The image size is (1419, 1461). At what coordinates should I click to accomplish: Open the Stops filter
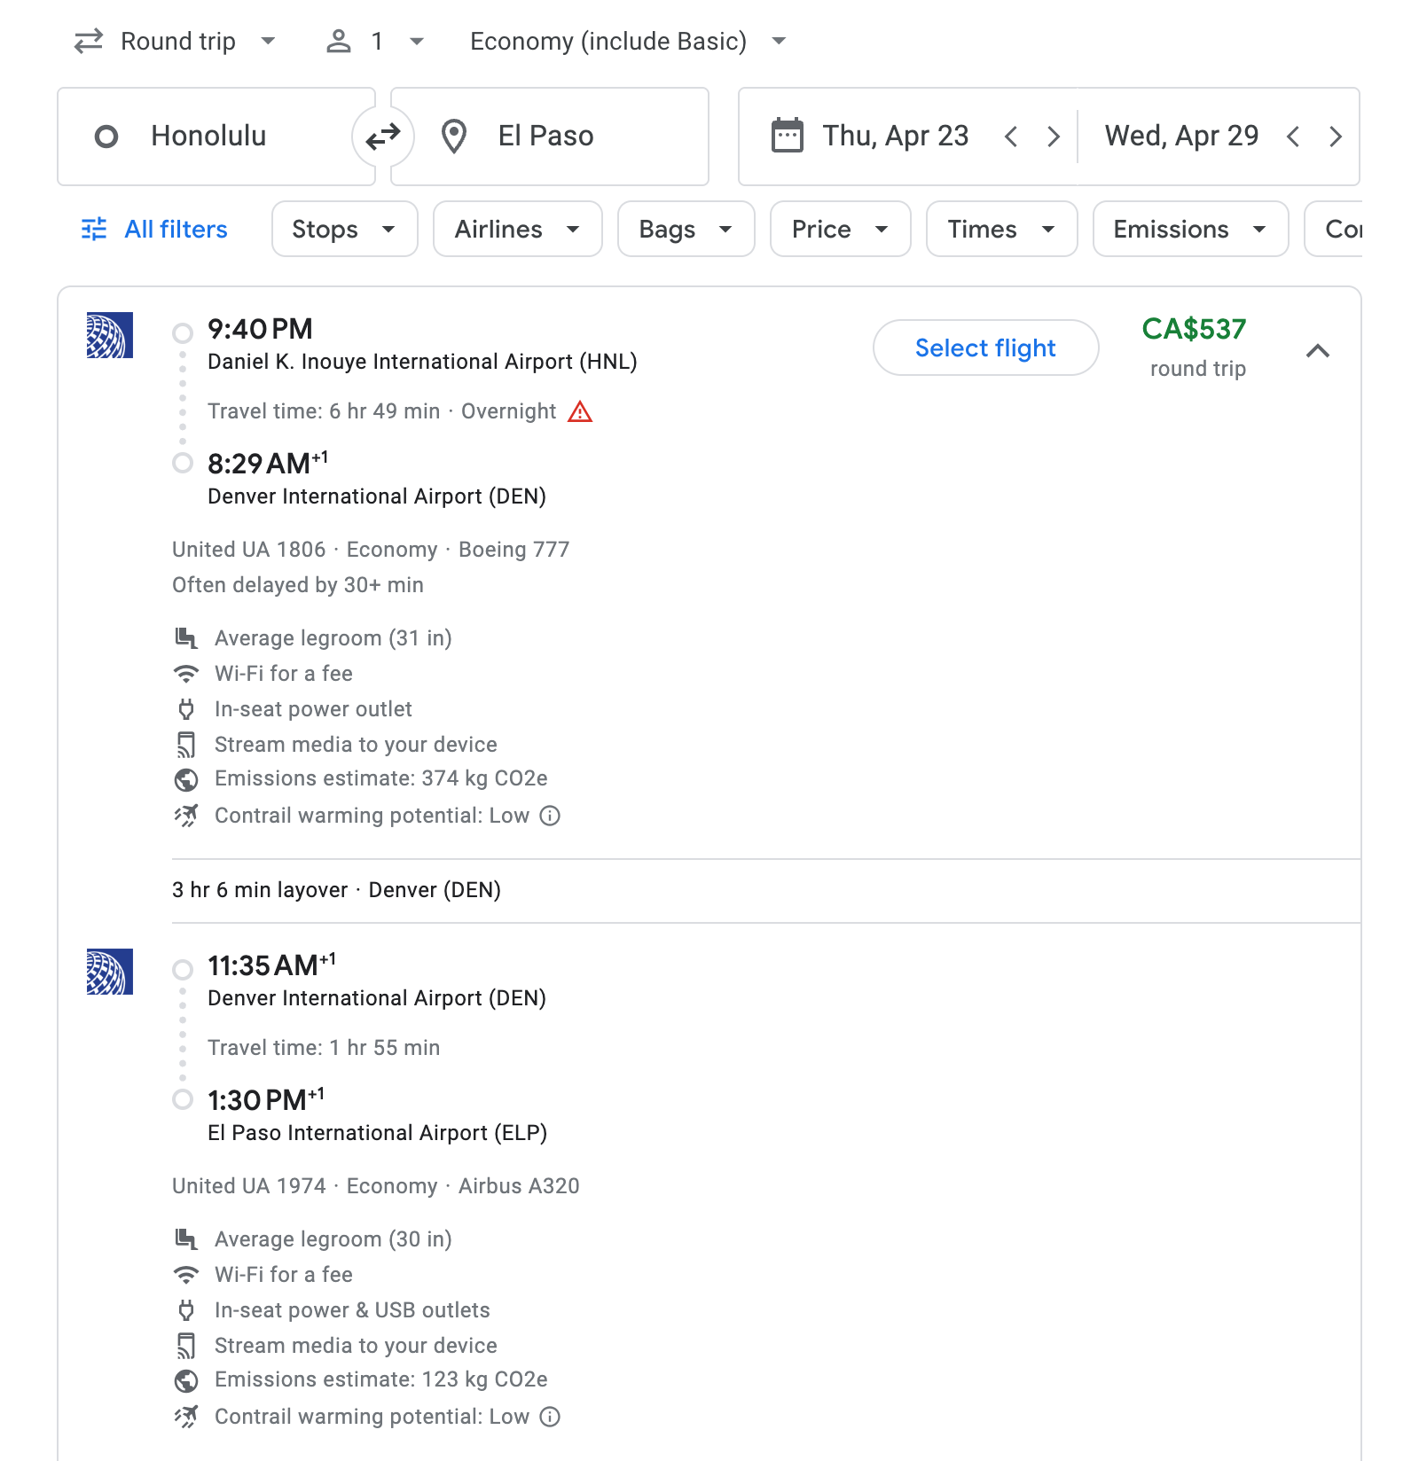coord(344,230)
